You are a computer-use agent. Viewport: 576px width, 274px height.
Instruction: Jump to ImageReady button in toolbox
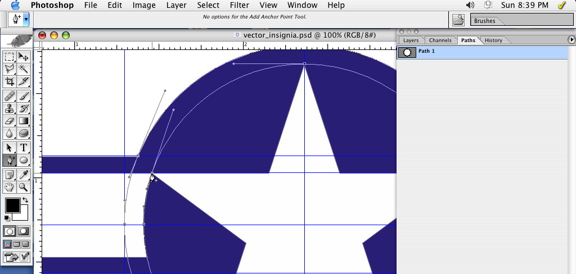[x=16, y=257]
